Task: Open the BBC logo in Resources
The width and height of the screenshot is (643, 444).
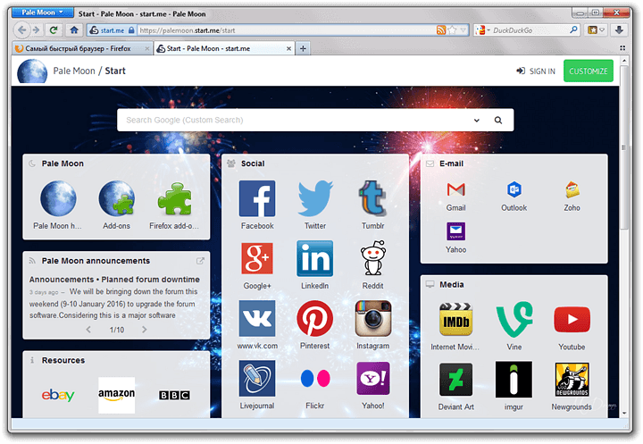Action: coord(175,395)
